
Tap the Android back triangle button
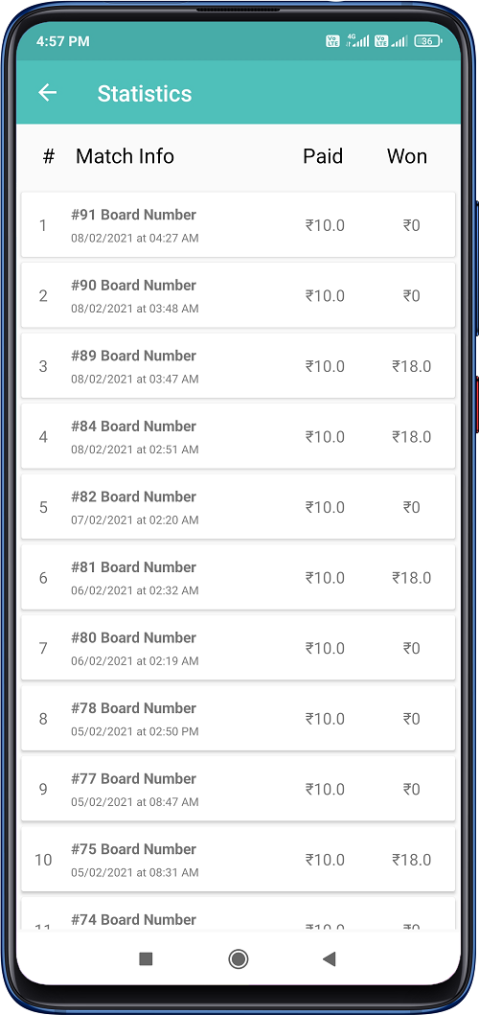point(330,958)
